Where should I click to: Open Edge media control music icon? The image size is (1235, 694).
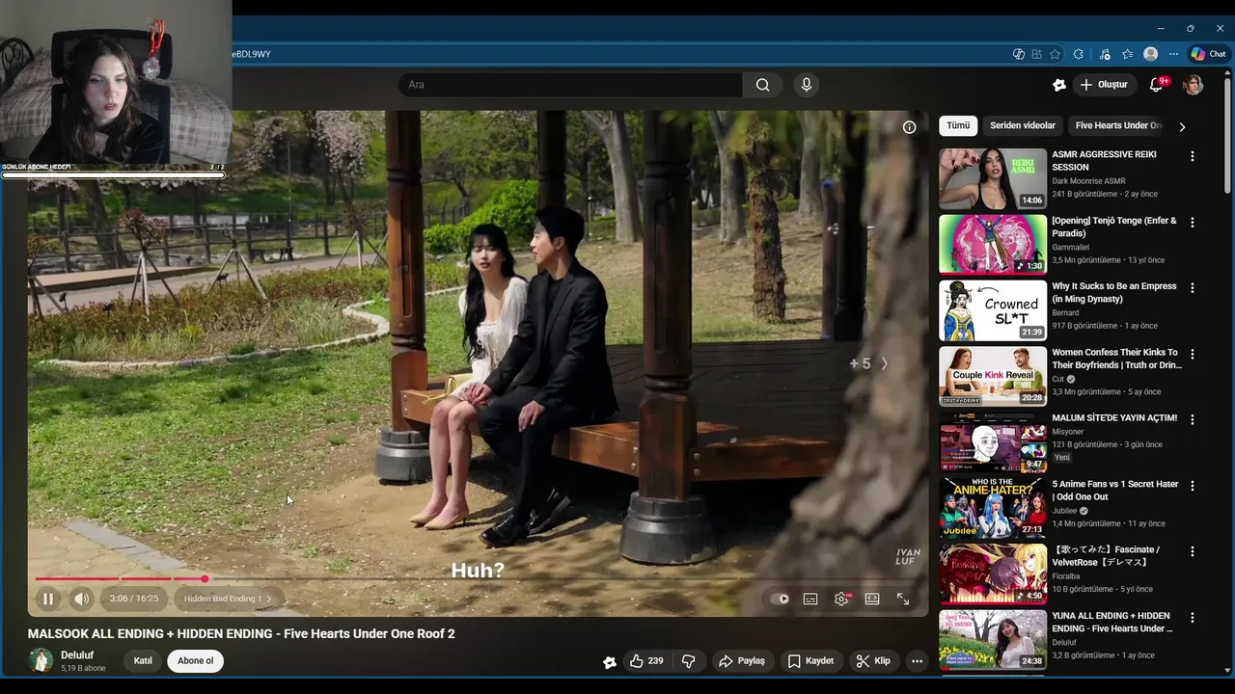tap(1105, 54)
